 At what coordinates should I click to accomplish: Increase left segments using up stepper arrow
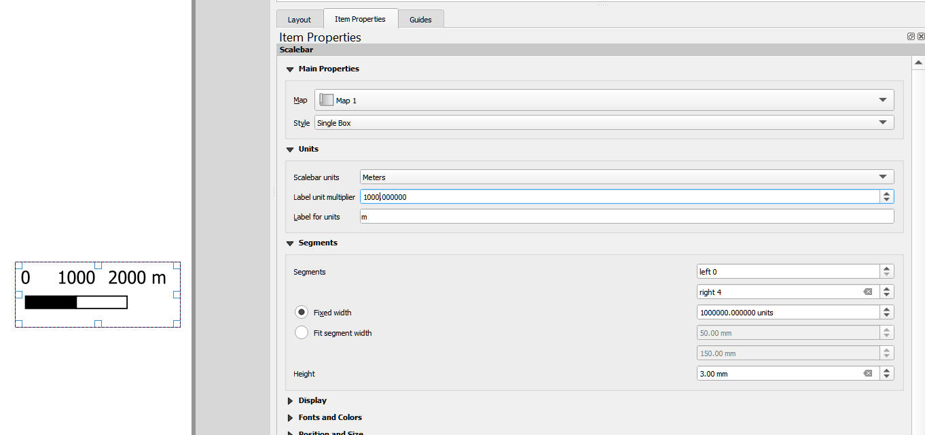[887, 268]
